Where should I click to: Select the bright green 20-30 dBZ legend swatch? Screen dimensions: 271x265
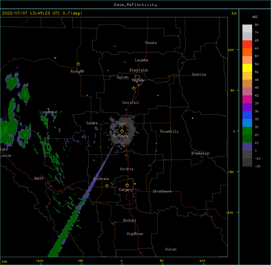click(247, 131)
